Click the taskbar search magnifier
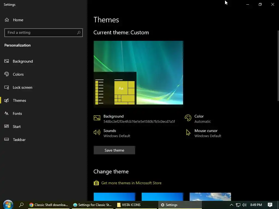279x209 pixels. pos(21,205)
